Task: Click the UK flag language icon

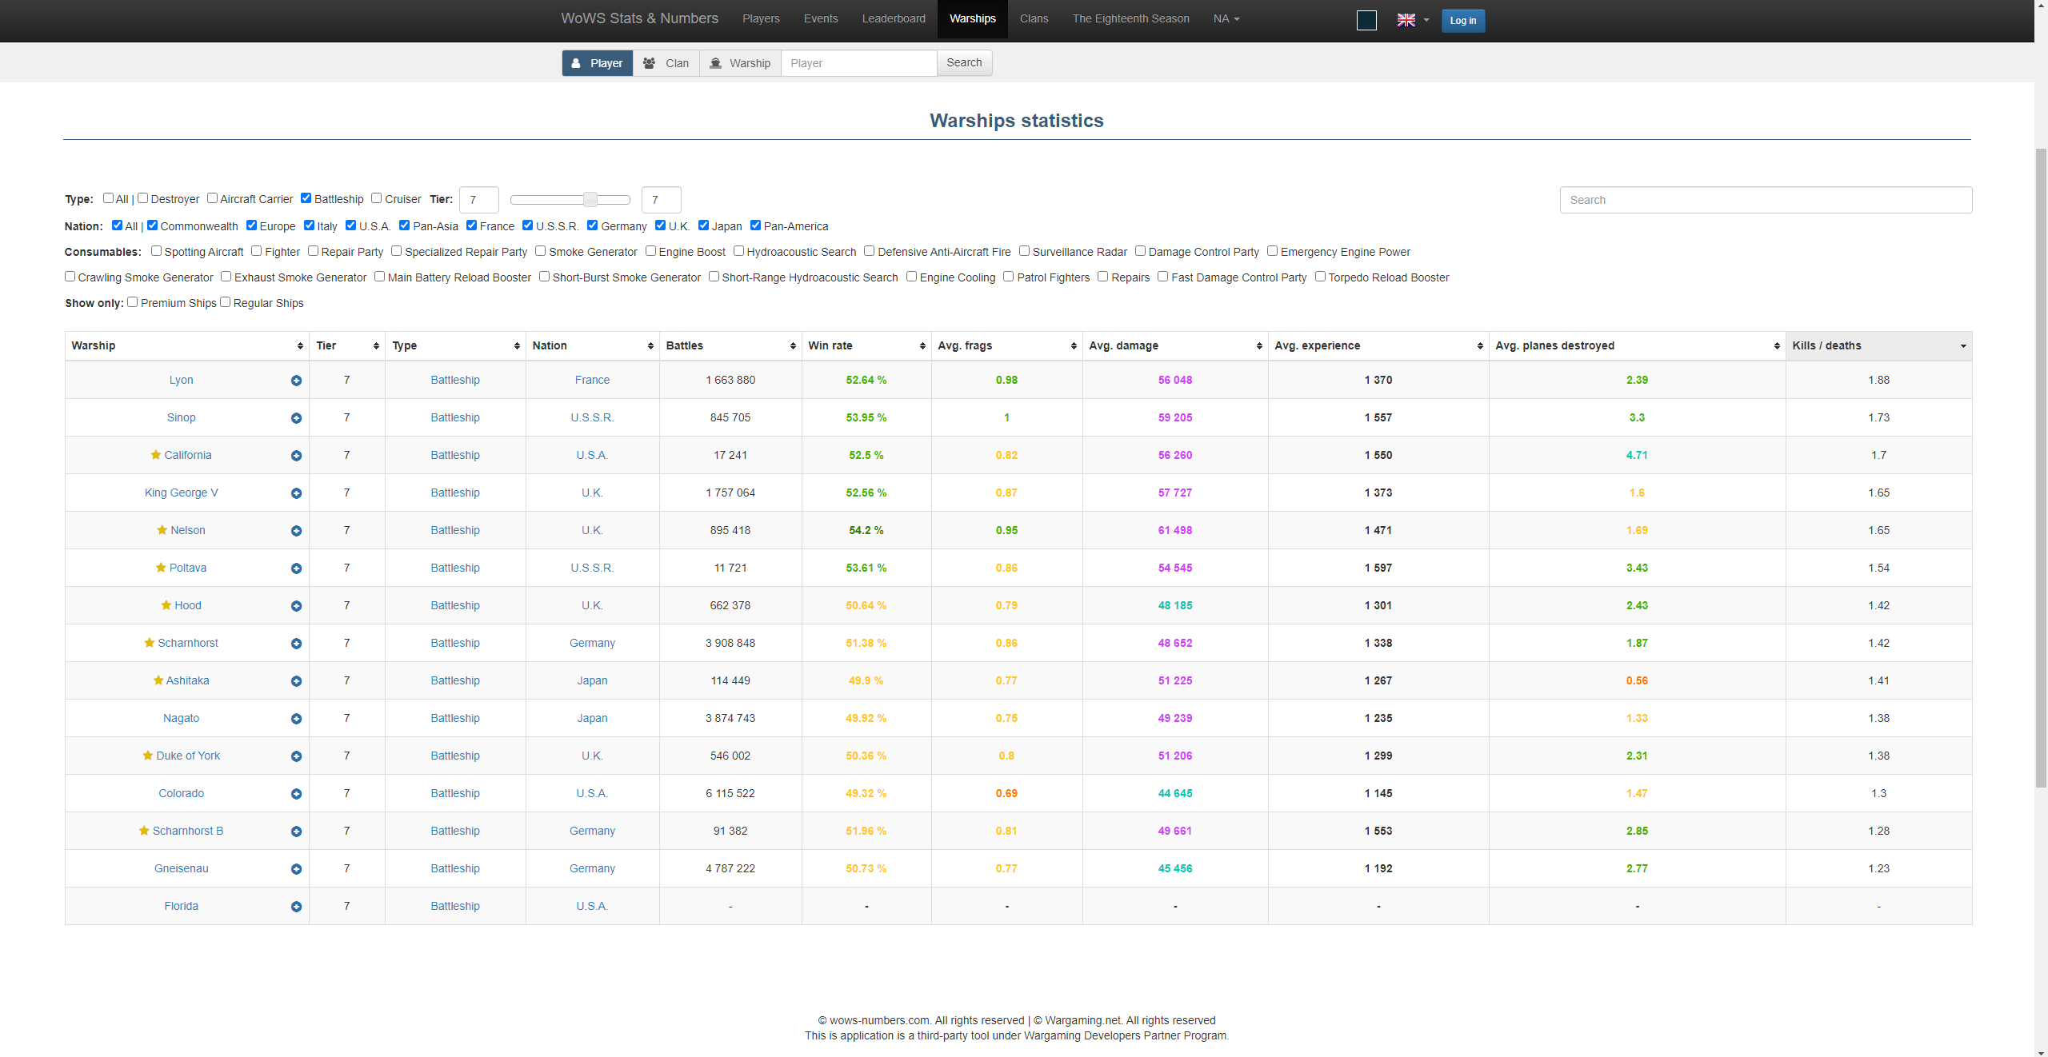Action: click(1406, 20)
